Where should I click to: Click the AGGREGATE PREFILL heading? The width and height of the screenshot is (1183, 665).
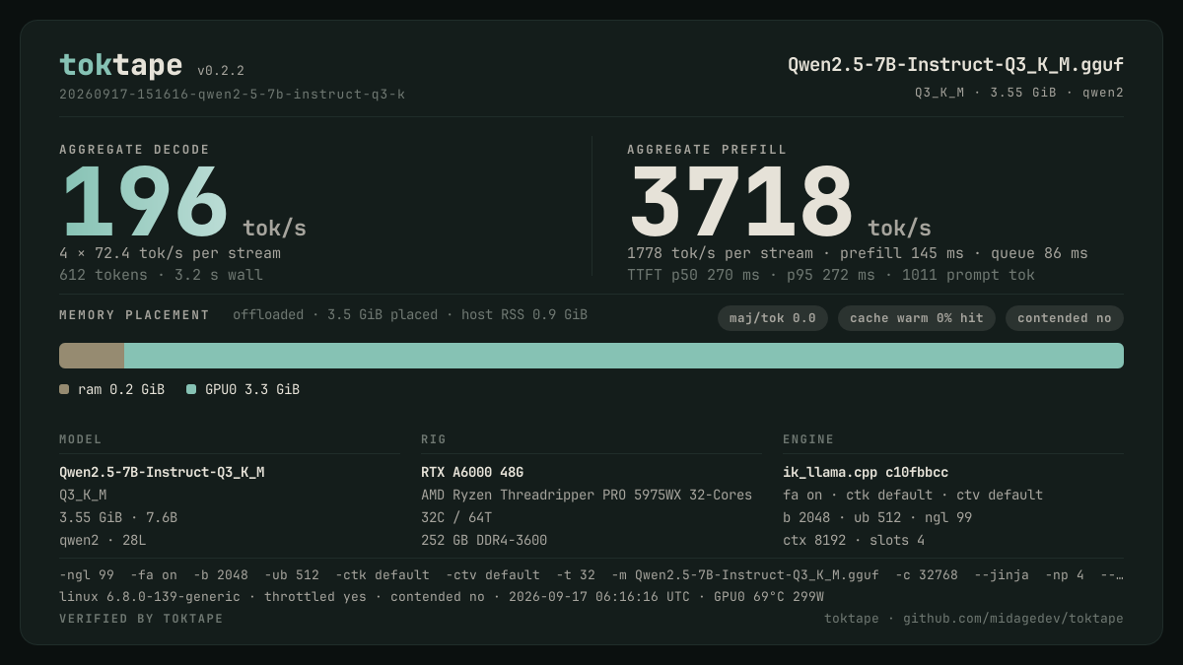[707, 150]
